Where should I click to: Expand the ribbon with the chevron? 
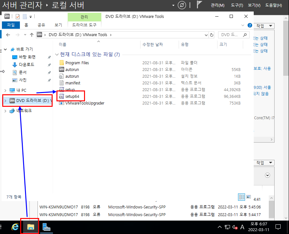tap(243, 25)
